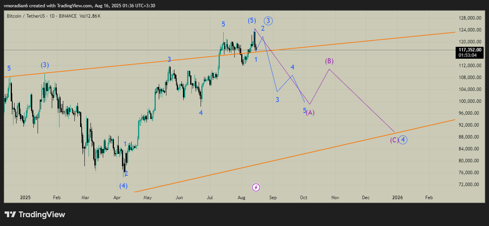Screen dimensions: 489x226
Task: Click the Nov time axis label
Action: [335, 198]
